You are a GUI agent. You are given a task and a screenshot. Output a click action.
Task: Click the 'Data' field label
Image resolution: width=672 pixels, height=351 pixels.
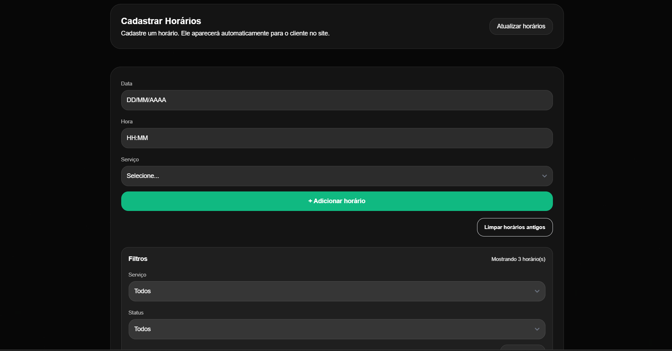(127, 84)
